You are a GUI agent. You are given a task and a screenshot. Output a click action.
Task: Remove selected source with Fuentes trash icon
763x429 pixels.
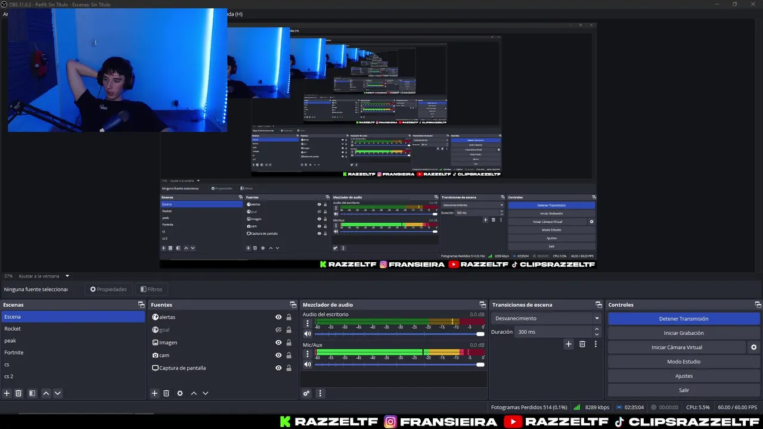(x=166, y=393)
